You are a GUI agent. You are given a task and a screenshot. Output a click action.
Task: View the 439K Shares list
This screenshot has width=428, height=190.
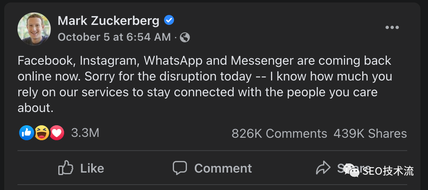tap(370, 134)
